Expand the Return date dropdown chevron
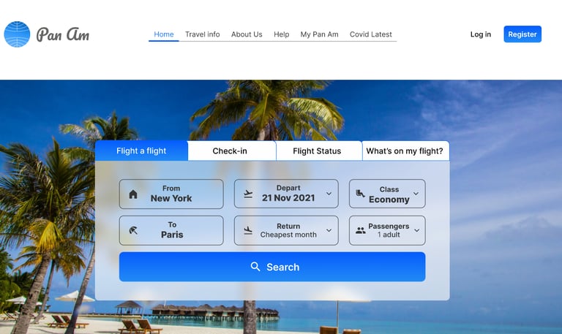This screenshot has width=562, height=334. pyautogui.click(x=329, y=230)
